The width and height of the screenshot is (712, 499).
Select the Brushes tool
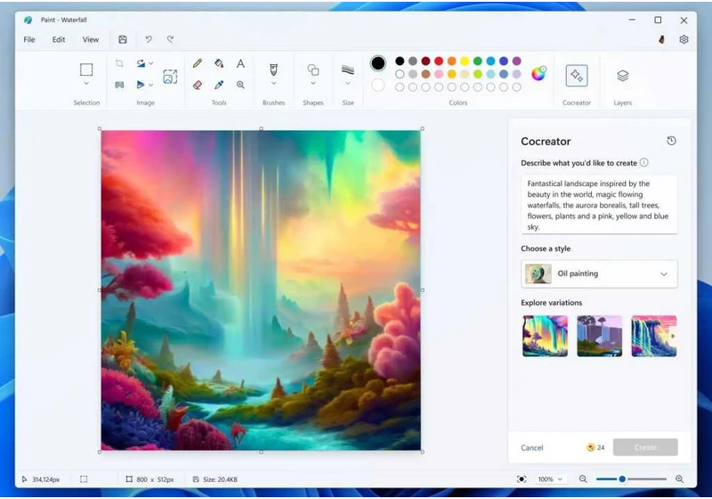click(x=273, y=70)
